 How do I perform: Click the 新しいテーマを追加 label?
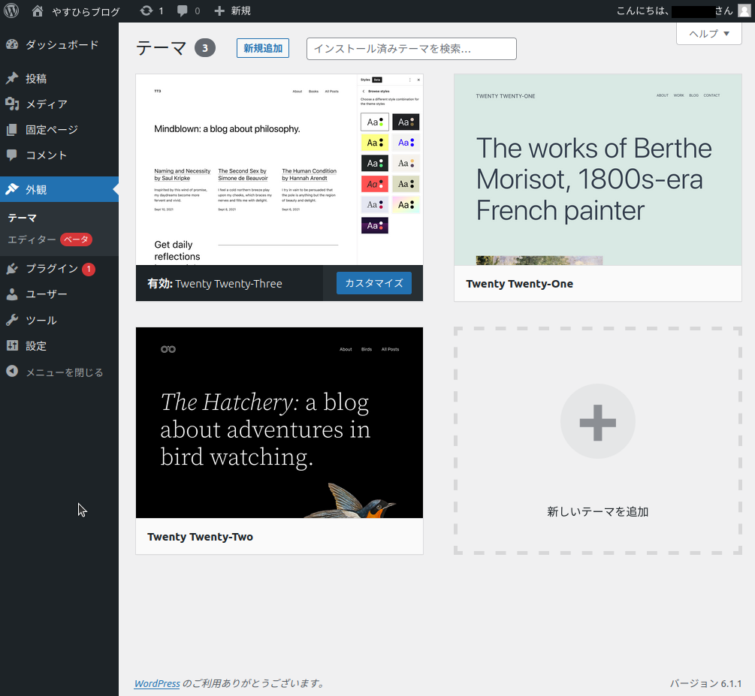tap(597, 511)
